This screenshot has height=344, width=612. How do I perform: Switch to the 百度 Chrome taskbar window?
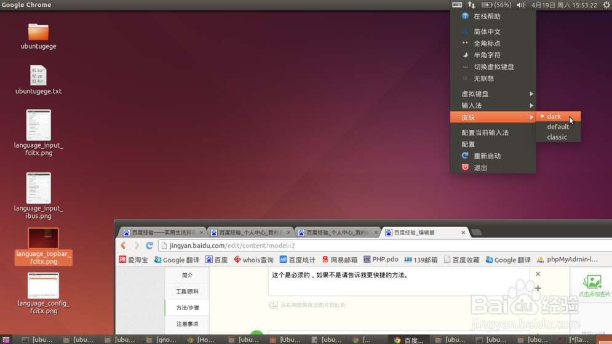click(x=408, y=340)
